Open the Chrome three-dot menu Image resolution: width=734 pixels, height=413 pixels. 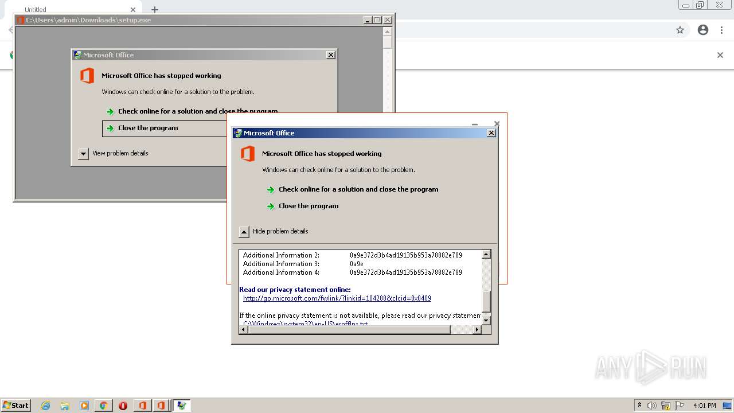pos(722,30)
